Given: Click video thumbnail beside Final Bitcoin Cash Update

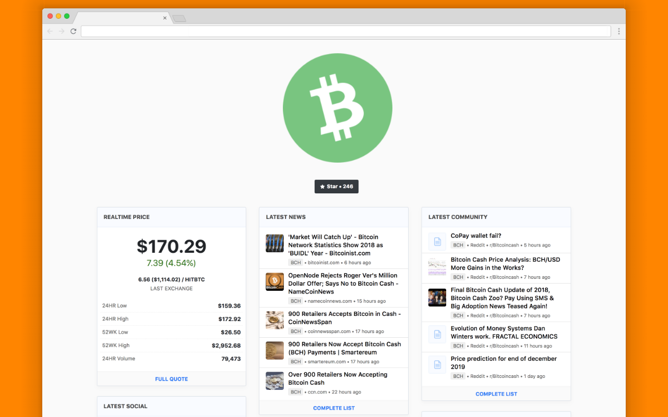Looking at the screenshot, I should 437,298.
